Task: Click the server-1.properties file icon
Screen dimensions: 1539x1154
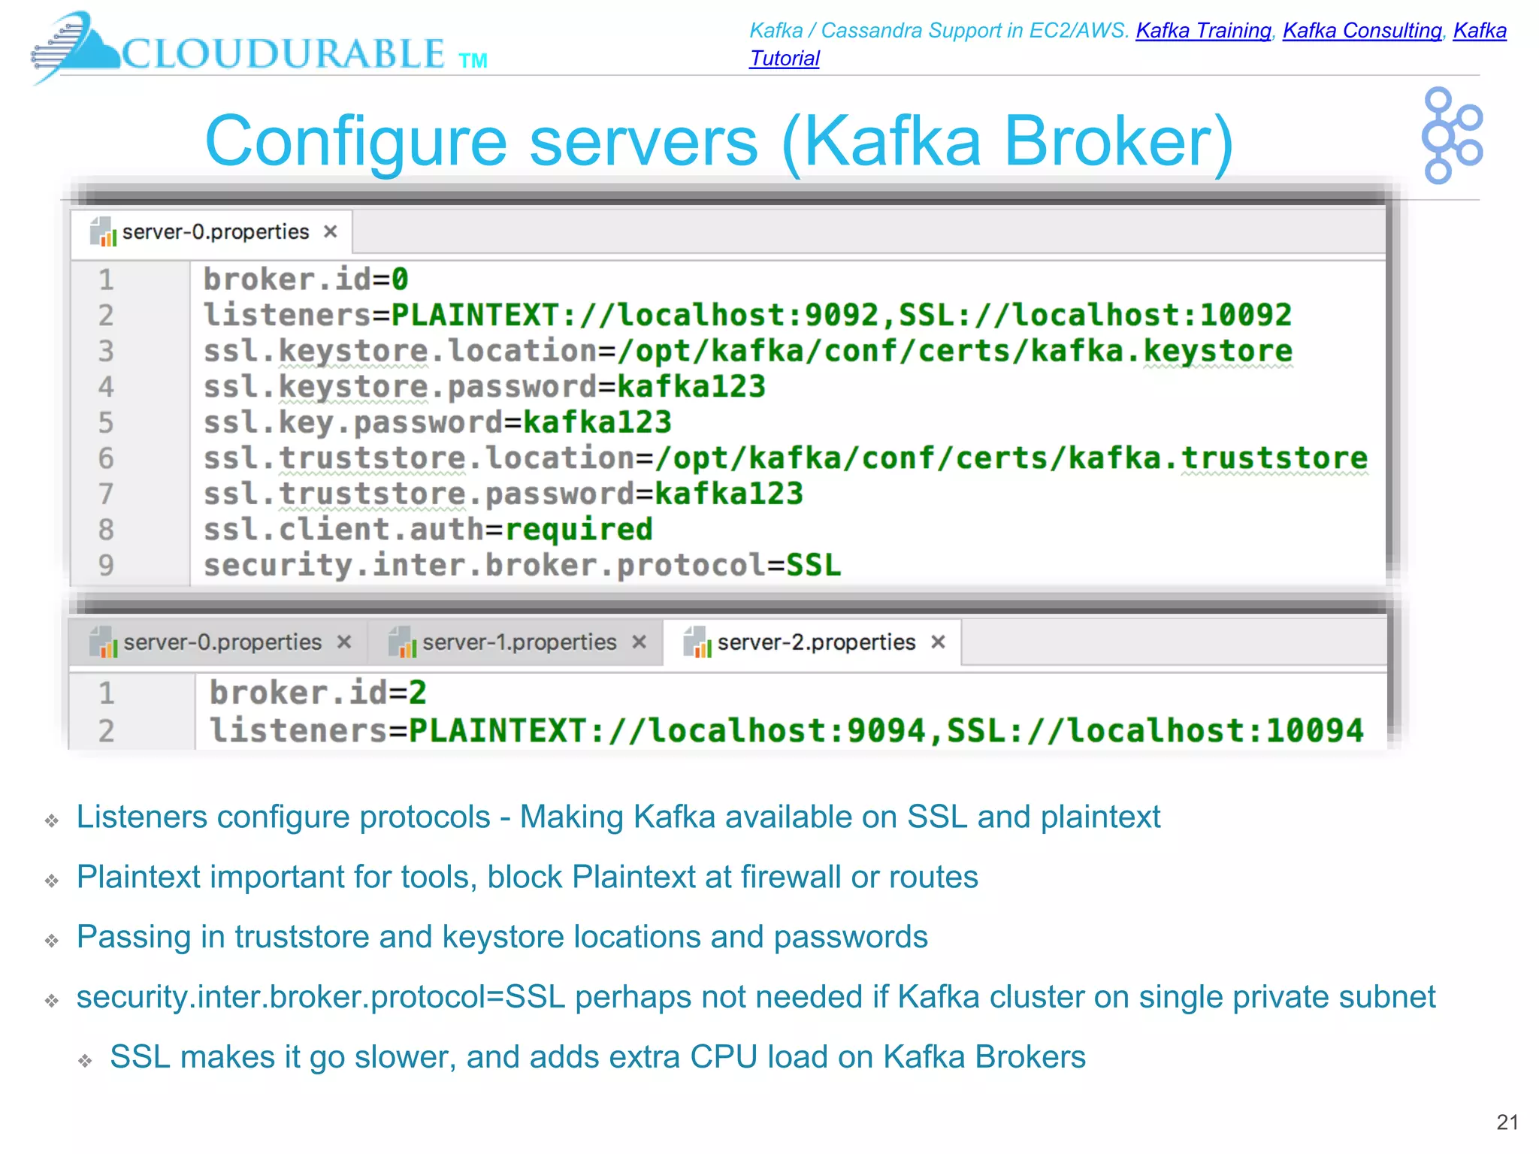Action: (x=402, y=642)
